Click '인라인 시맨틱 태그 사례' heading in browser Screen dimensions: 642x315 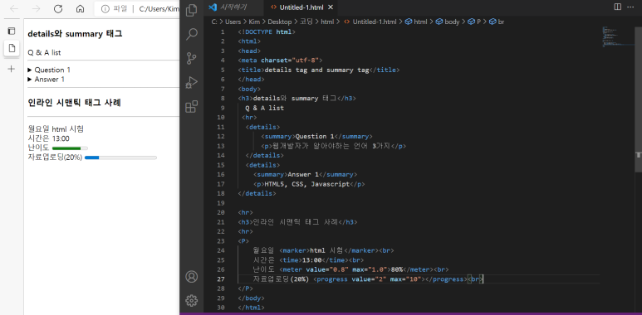tap(74, 103)
